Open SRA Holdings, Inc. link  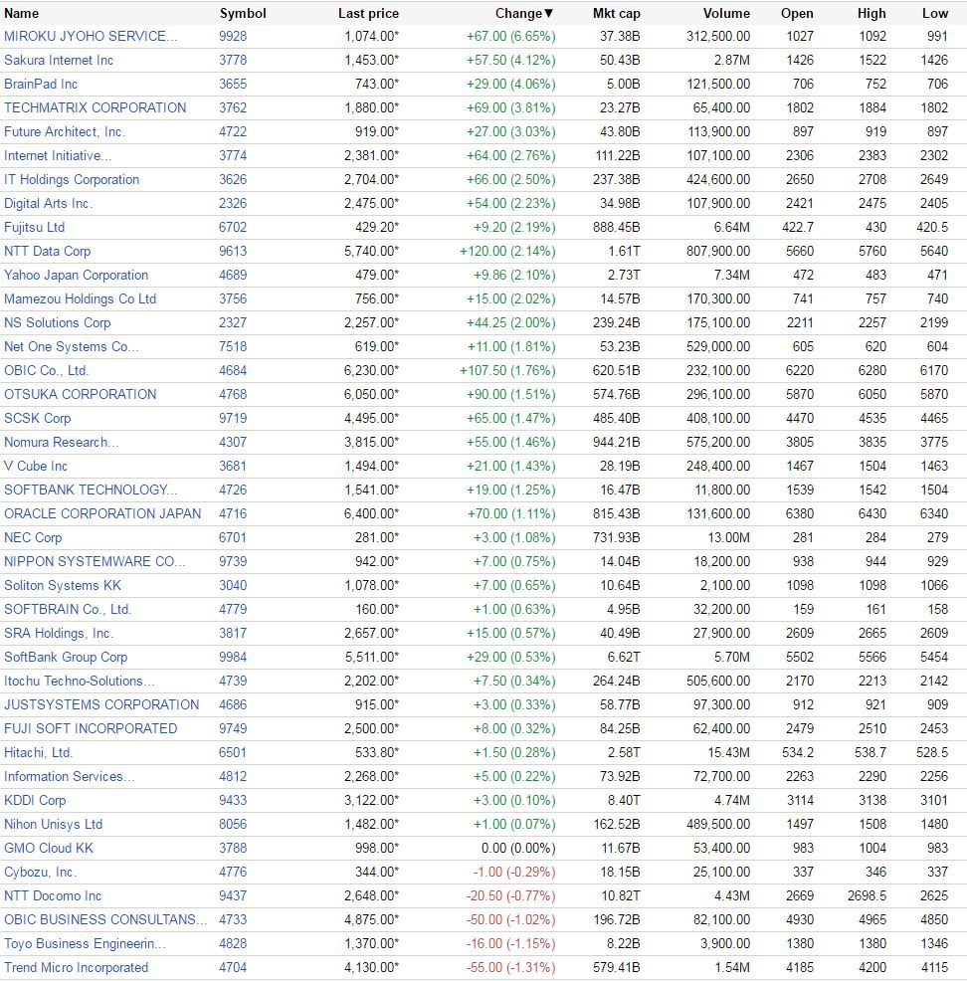tap(59, 633)
